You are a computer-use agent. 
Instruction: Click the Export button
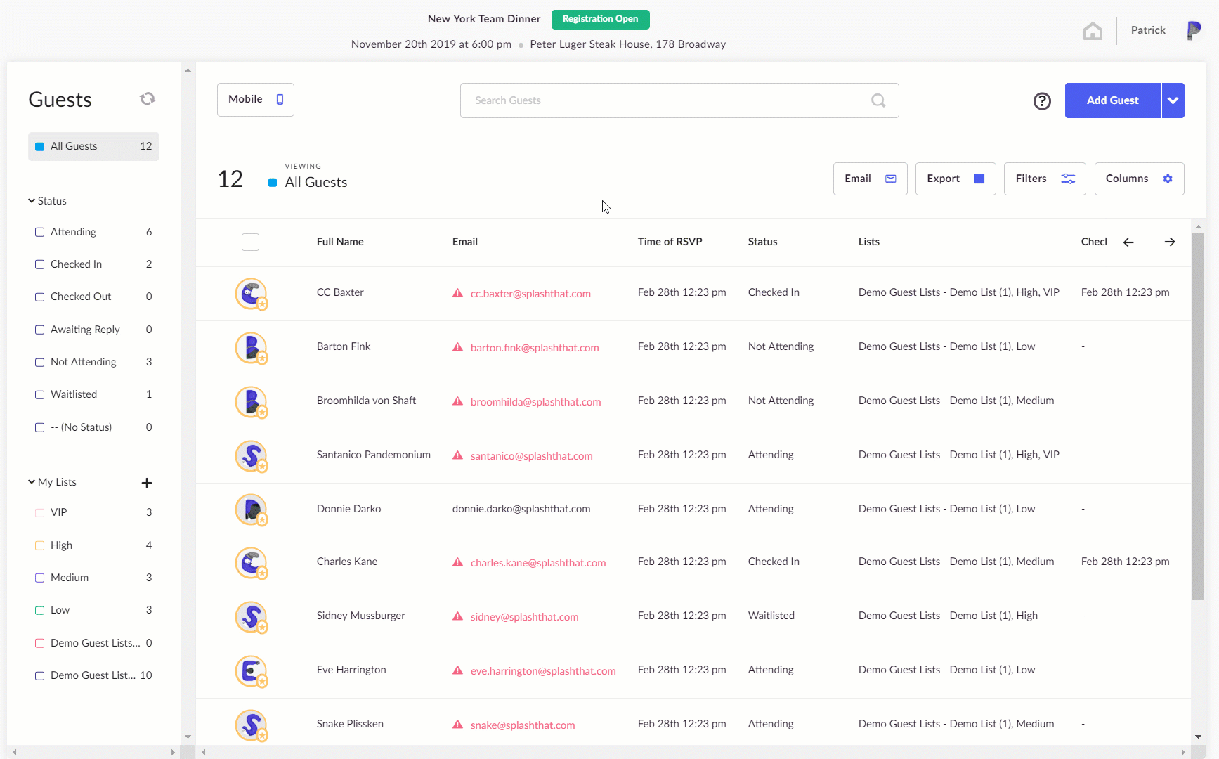pyautogui.click(x=956, y=179)
